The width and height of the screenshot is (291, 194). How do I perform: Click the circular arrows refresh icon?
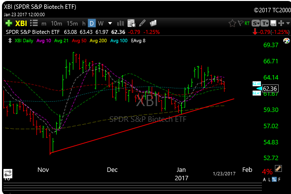pos(8,174)
